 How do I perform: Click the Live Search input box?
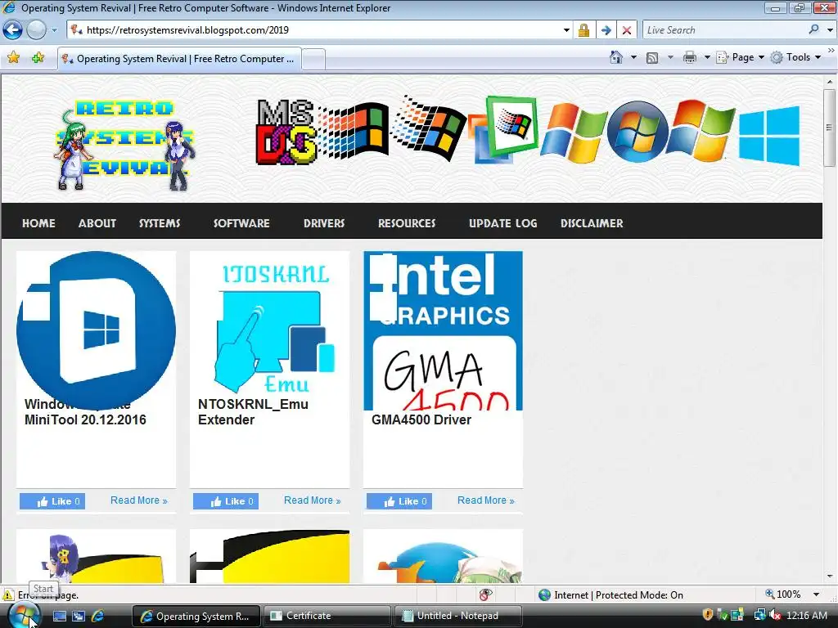coord(724,30)
